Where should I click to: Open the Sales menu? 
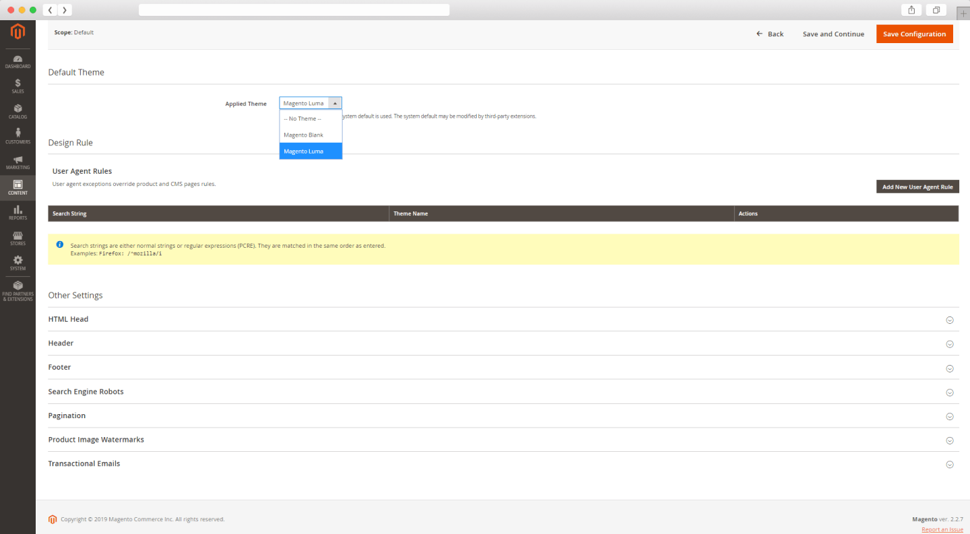point(18,86)
